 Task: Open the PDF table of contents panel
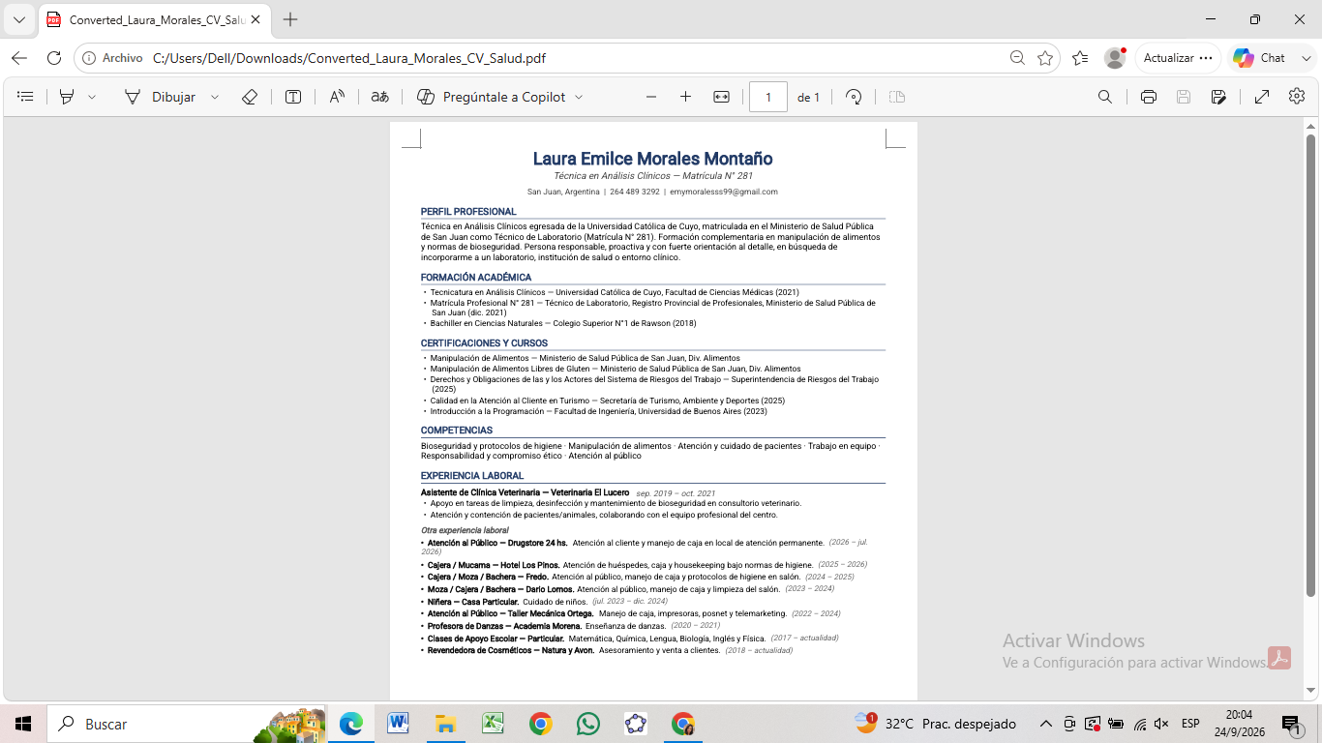click(26, 97)
